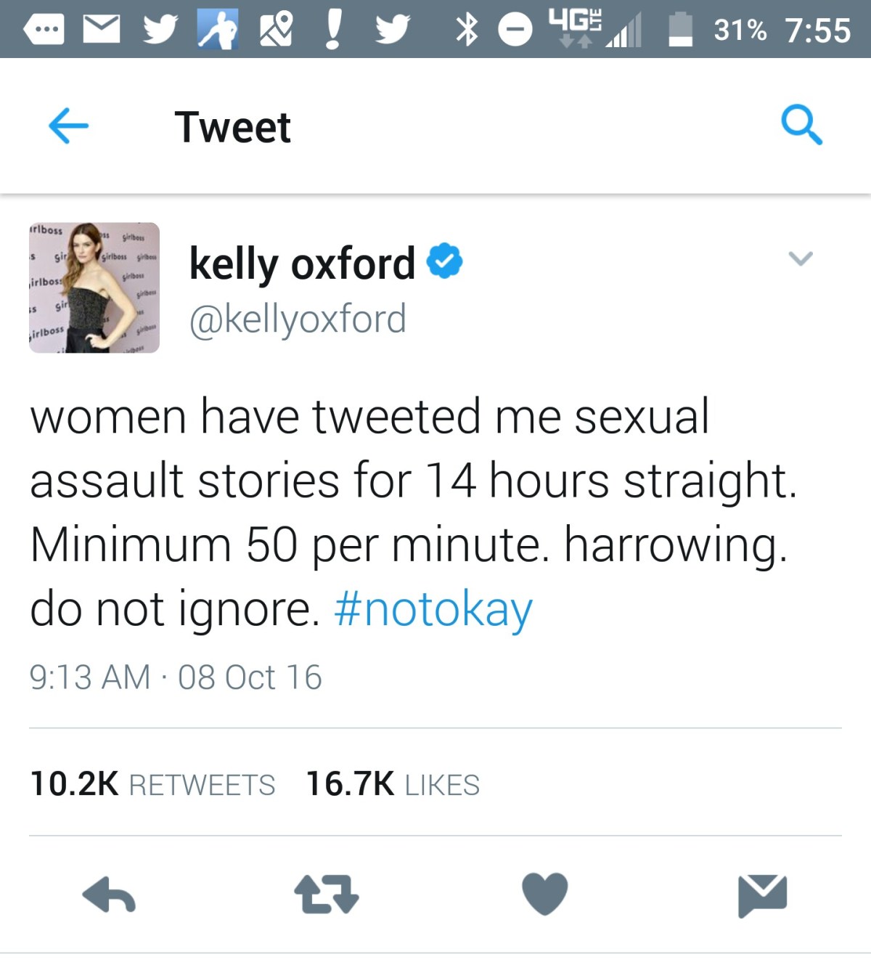Tap the mail notification in status bar

point(102,30)
